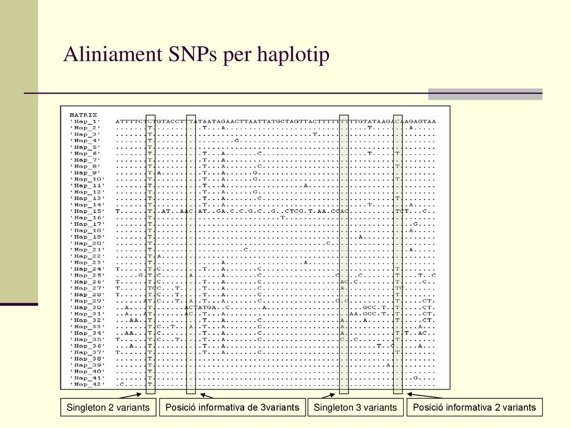571x428 pixels.
Task: Select the 'Hap_1' row label
Action: (85, 121)
